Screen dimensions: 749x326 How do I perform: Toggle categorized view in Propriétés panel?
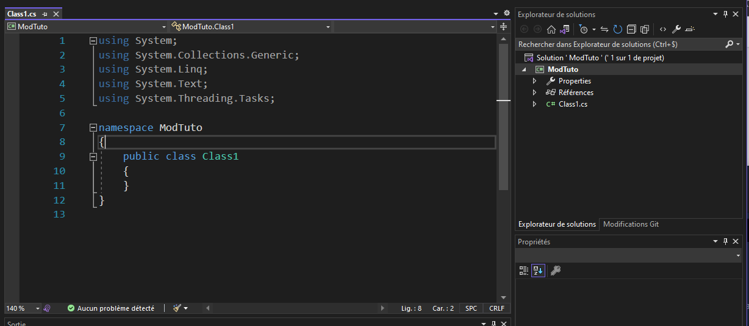click(x=524, y=271)
